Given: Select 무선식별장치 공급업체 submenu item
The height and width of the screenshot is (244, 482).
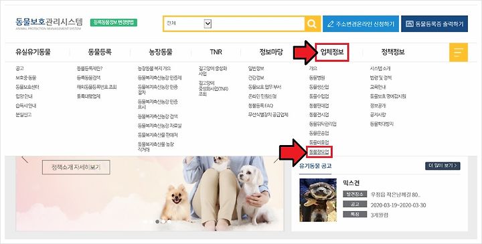Looking at the screenshot, I should [268, 115].
